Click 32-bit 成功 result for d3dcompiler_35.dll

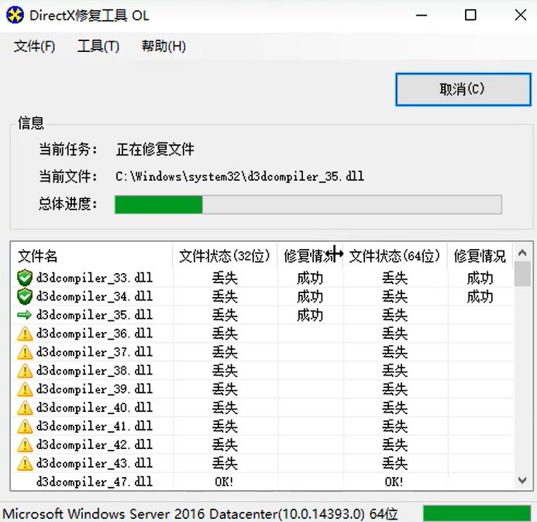[310, 316]
